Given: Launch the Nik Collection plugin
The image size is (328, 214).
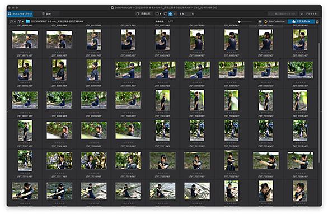Looking at the screenshot, I should 274,21.
